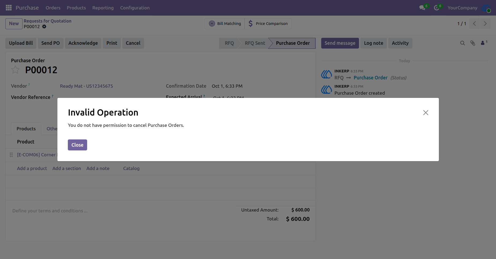Click the Activity button in chatter
496x259 pixels.
tap(400, 43)
